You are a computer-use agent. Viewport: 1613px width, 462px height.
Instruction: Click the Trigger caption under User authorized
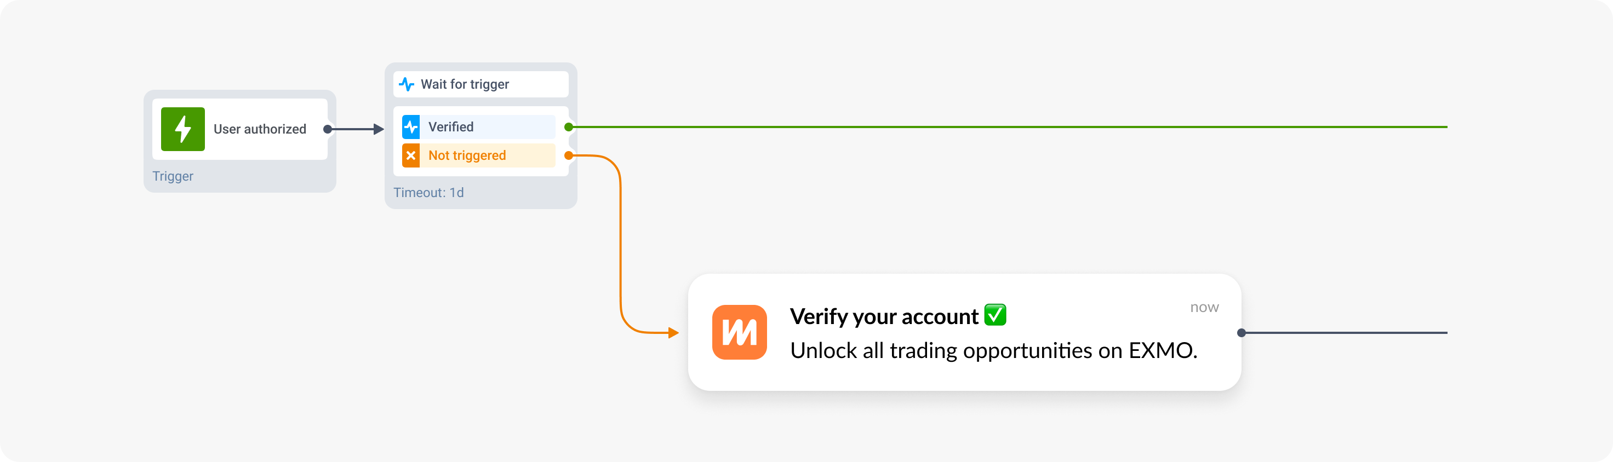coord(173,177)
